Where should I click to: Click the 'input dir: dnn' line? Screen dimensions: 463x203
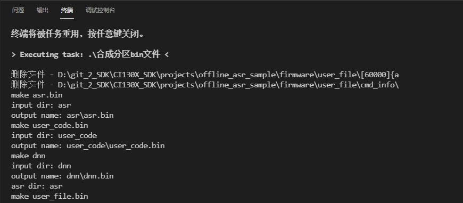pyautogui.click(x=41, y=166)
